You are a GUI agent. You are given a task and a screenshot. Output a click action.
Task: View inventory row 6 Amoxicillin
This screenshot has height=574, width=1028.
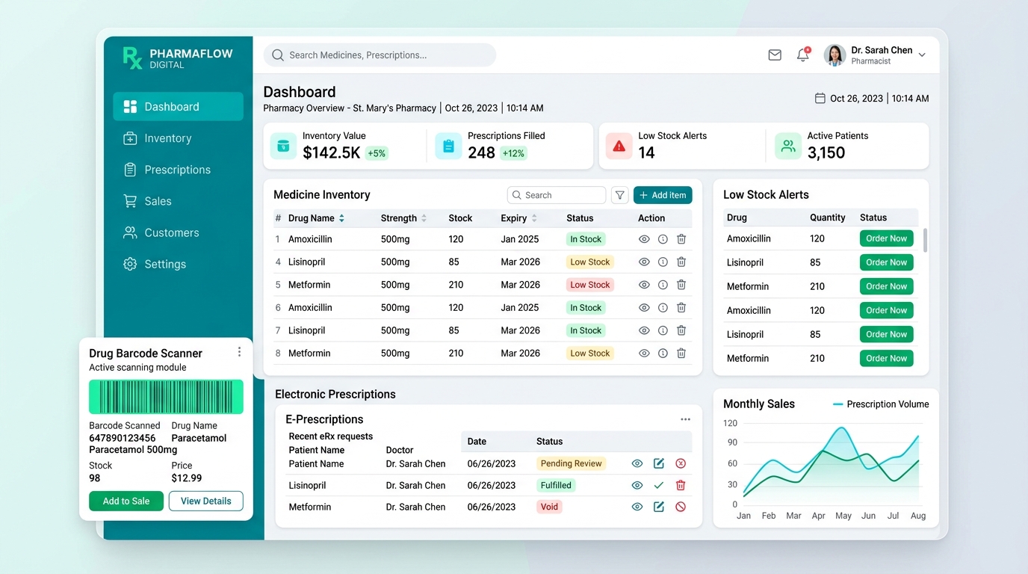tap(644, 308)
